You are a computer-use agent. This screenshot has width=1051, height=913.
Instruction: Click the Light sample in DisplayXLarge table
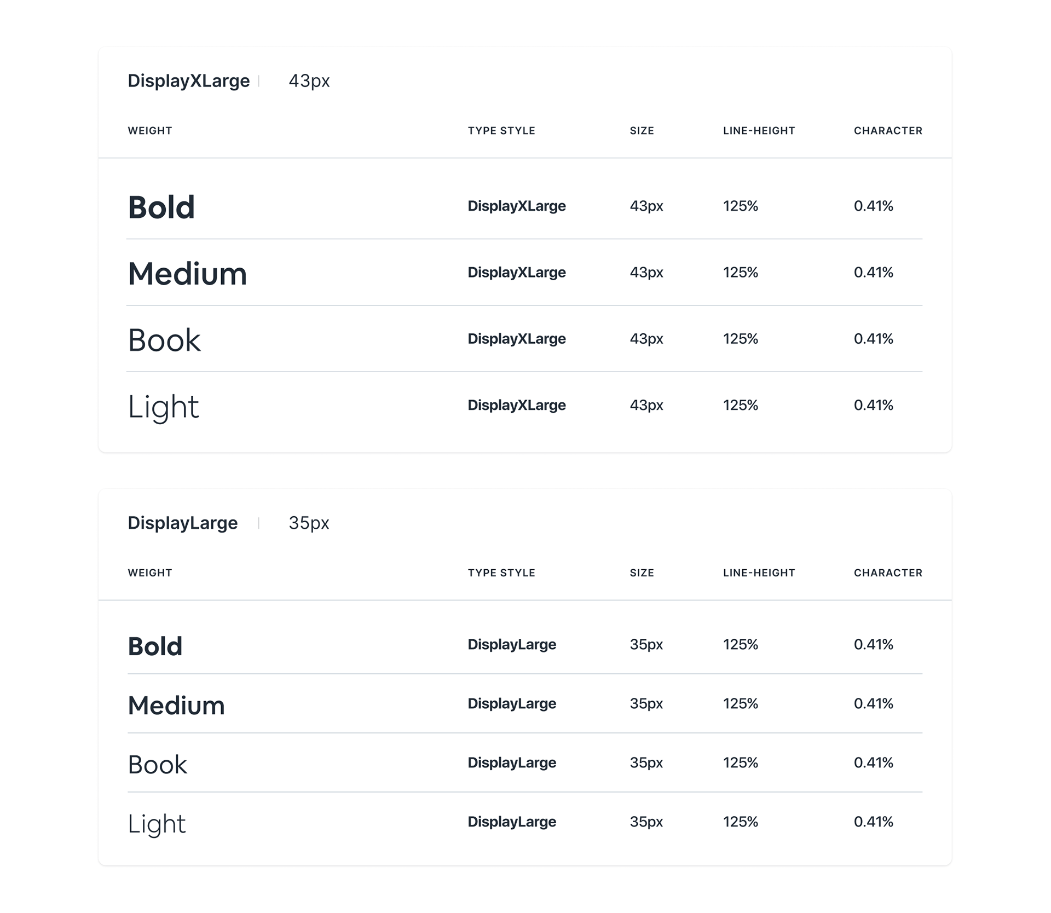163,407
